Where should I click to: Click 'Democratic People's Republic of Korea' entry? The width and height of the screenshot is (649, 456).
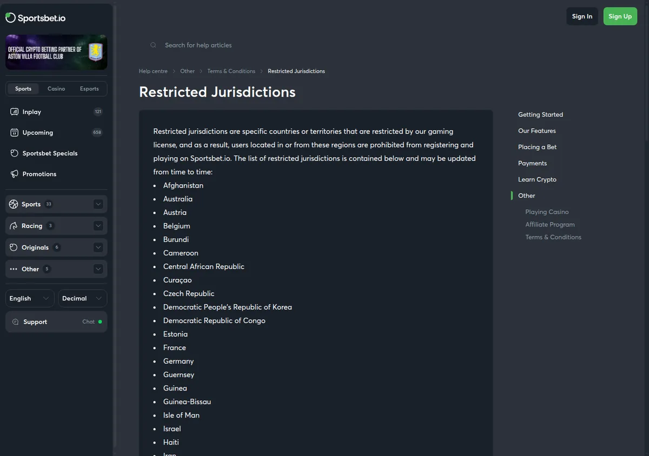click(228, 307)
